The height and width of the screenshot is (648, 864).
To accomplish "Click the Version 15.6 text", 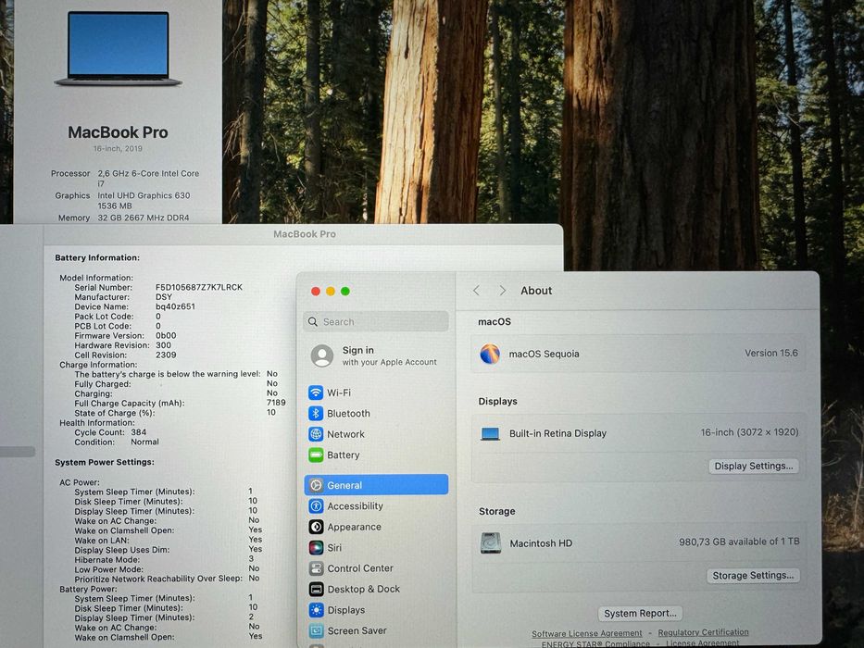I will point(770,354).
